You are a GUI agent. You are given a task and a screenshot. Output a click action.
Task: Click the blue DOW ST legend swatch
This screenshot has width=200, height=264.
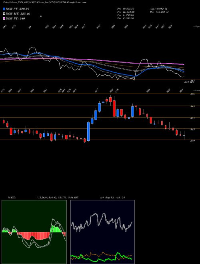(x=4, y=9)
